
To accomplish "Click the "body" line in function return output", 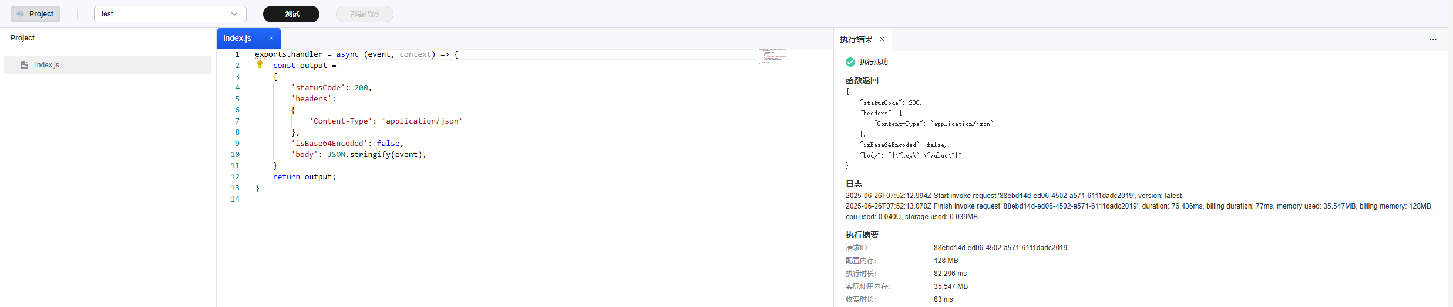I will point(911,155).
